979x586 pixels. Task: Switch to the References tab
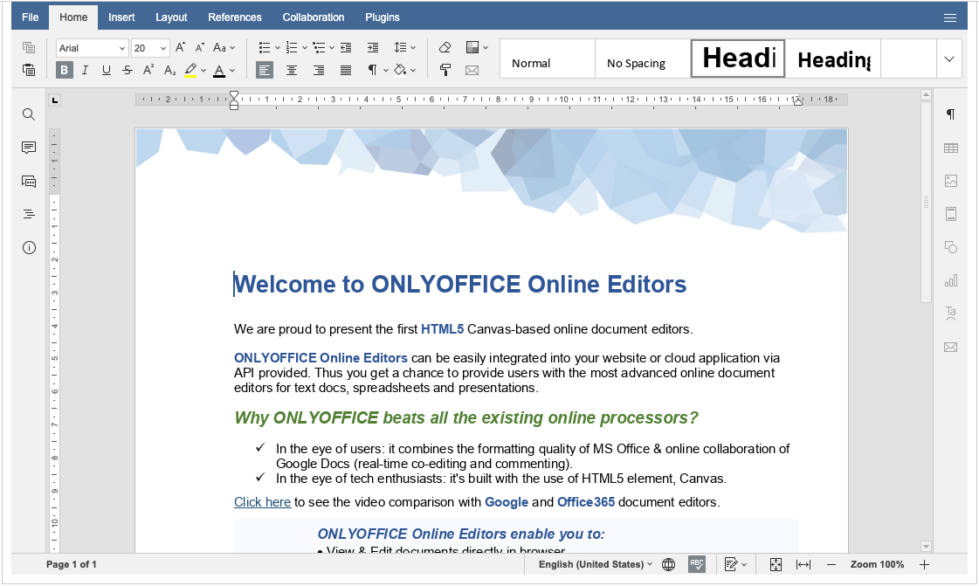point(235,17)
